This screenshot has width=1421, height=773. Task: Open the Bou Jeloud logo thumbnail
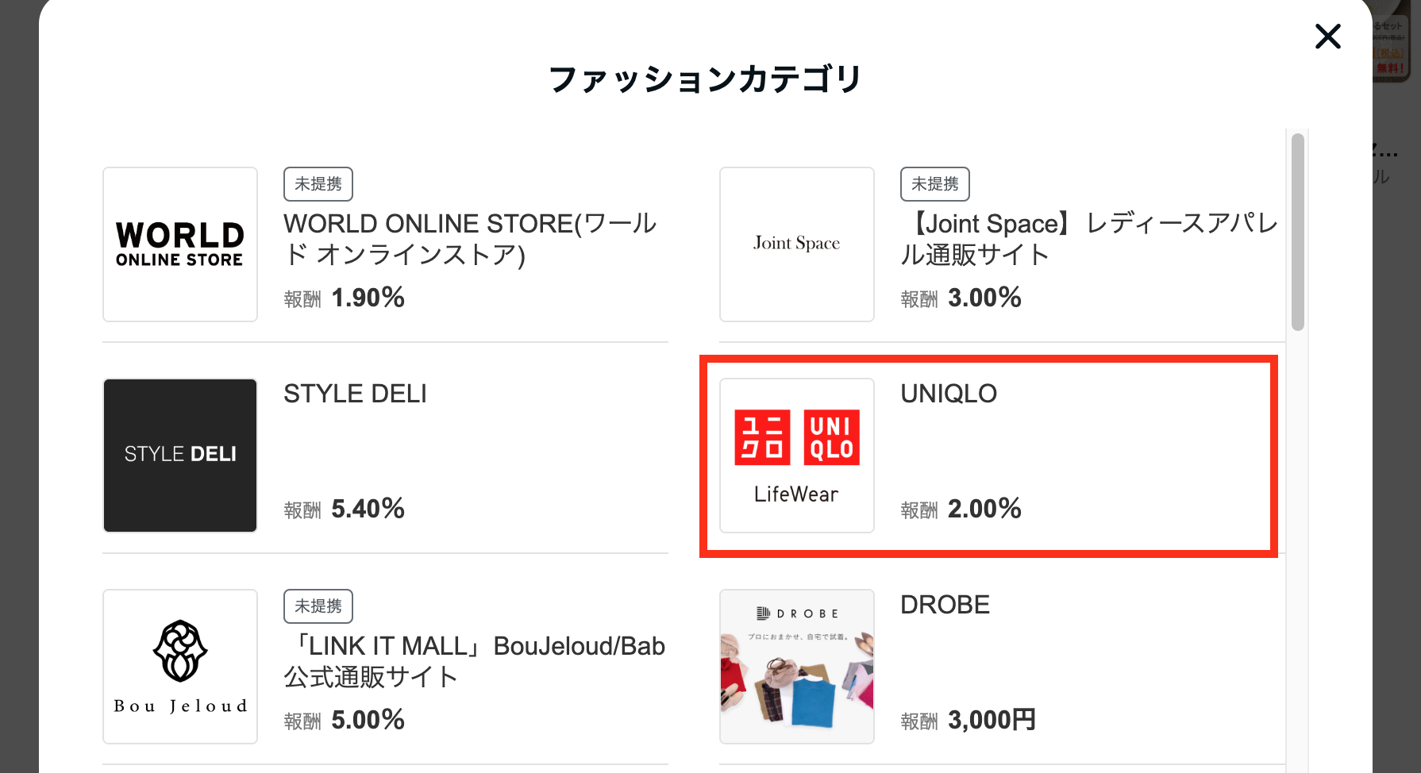click(180, 667)
